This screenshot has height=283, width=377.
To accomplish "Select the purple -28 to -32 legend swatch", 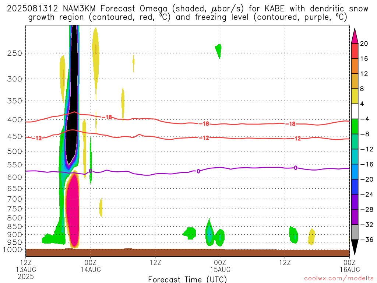I will click(x=355, y=217).
